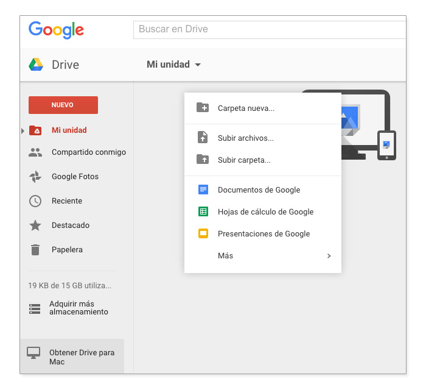Viewport: 426px width, 390px height.
Task: Click Adquirir más almacenamiento link
Action: click(x=79, y=308)
